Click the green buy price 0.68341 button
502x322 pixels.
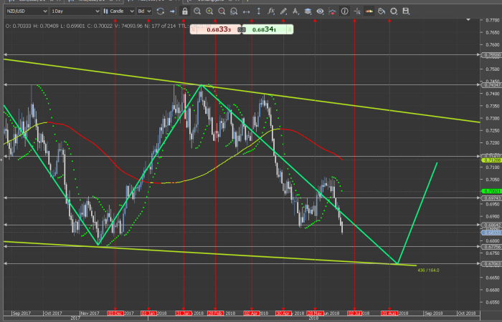click(x=262, y=29)
